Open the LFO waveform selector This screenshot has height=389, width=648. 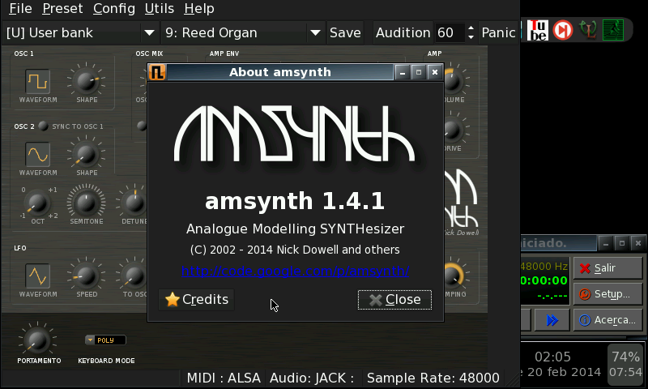tap(37, 276)
